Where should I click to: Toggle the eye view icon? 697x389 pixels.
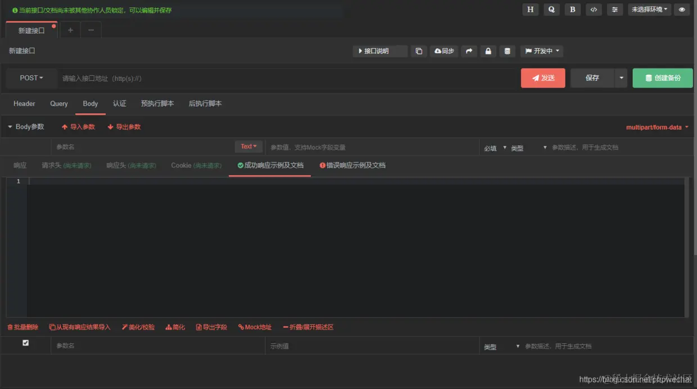click(682, 10)
